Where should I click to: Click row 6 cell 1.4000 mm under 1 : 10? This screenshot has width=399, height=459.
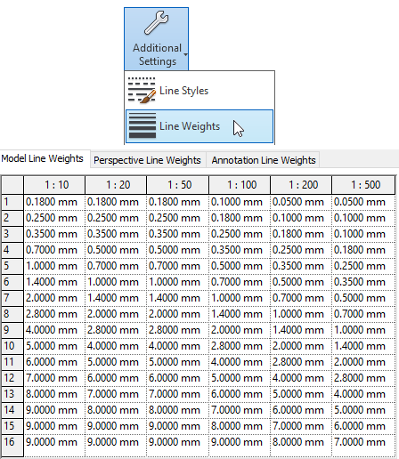click(x=54, y=282)
